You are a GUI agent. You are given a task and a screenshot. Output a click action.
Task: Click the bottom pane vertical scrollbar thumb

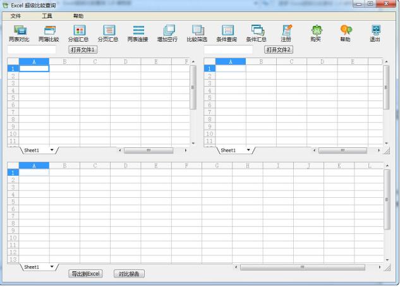(387, 200)
